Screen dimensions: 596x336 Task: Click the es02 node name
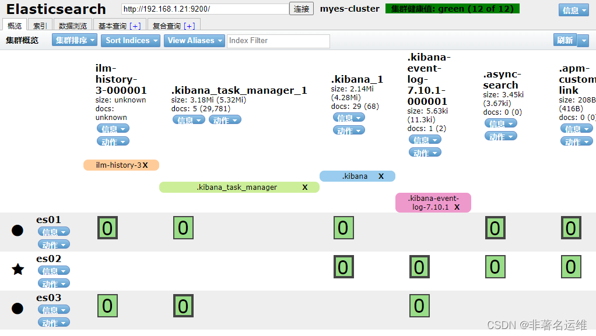[x=48, y=259]
